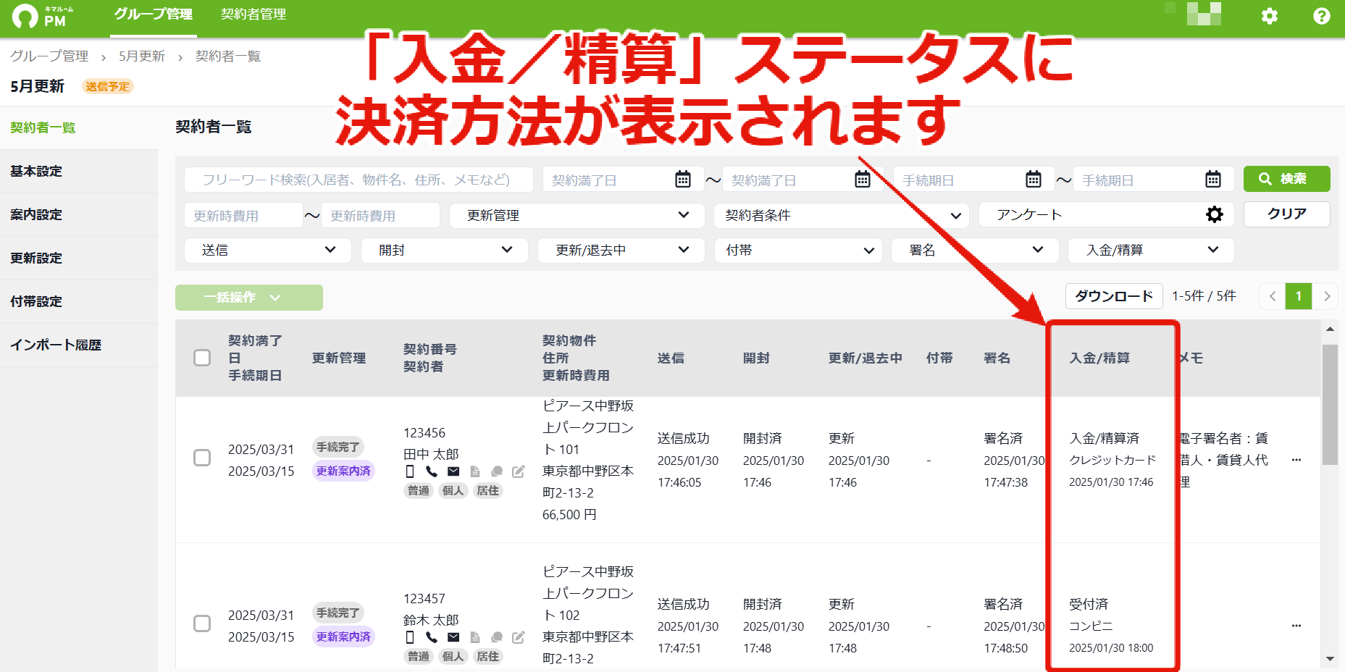This screenshot has width=1345, height=672.
Task: Go to next page arrow
Action: (1326, 296)
